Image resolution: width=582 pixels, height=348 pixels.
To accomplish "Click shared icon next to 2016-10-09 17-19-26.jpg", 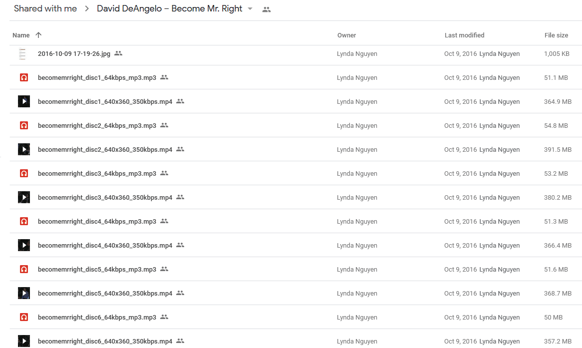I will click(118, 53).
